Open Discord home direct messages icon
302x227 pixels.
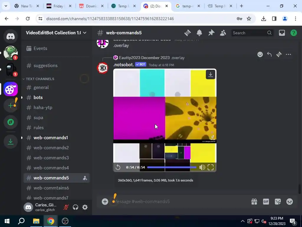click(x=11, y=36)
